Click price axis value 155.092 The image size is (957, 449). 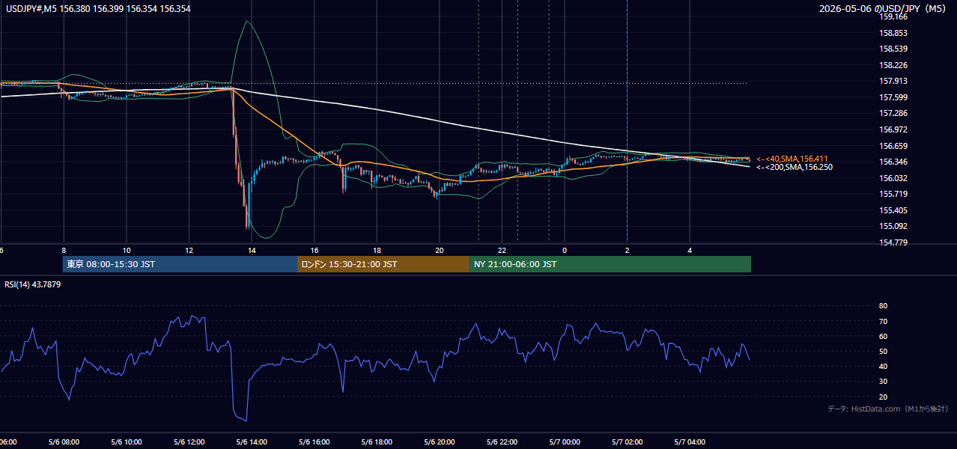894,226
